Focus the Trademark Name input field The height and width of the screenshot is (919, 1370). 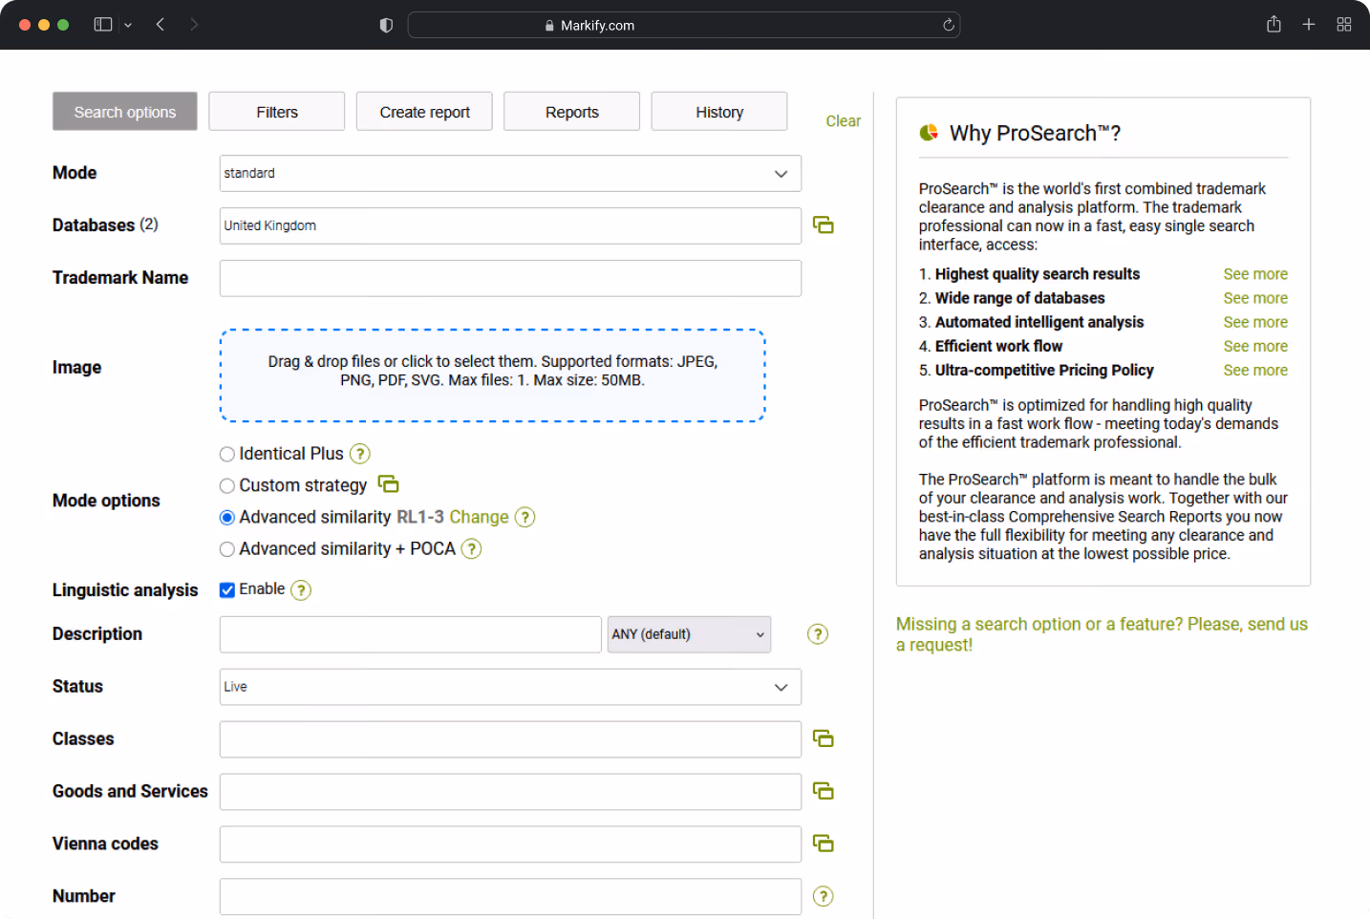(510, 278)
